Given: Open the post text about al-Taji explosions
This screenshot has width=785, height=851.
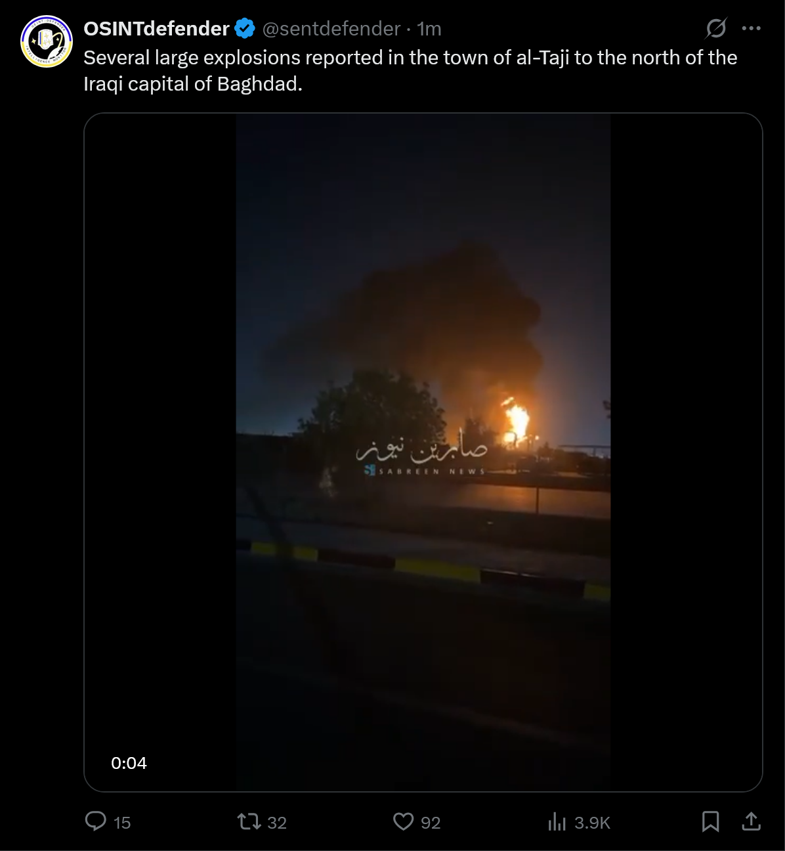Looking at the screenshot, I should 410,71.
